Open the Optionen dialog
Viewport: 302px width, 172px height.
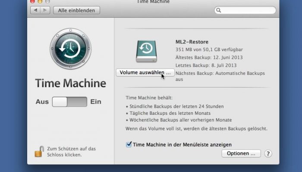(241, 154)
